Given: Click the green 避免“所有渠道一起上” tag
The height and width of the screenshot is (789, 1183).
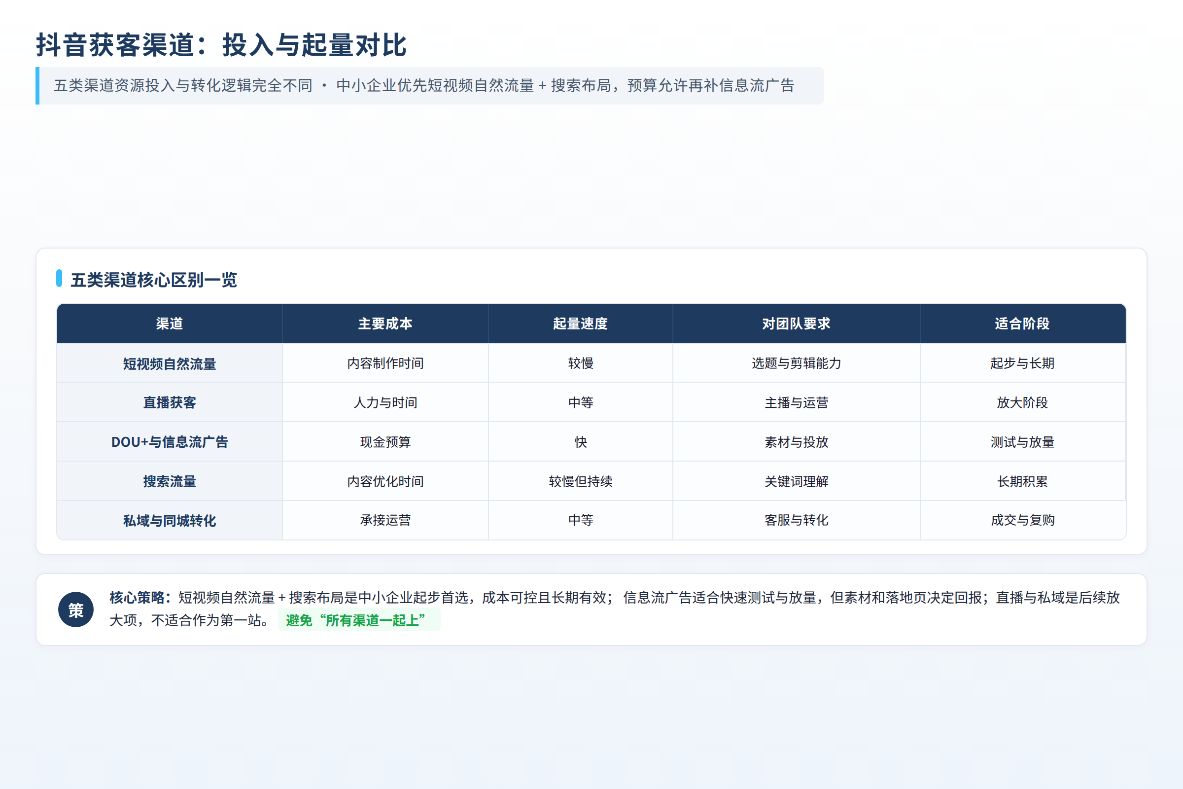Looking at the screenshot, I should 359,620.
